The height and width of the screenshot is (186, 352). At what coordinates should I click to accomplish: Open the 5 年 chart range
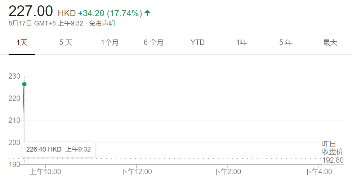point(286,42)
